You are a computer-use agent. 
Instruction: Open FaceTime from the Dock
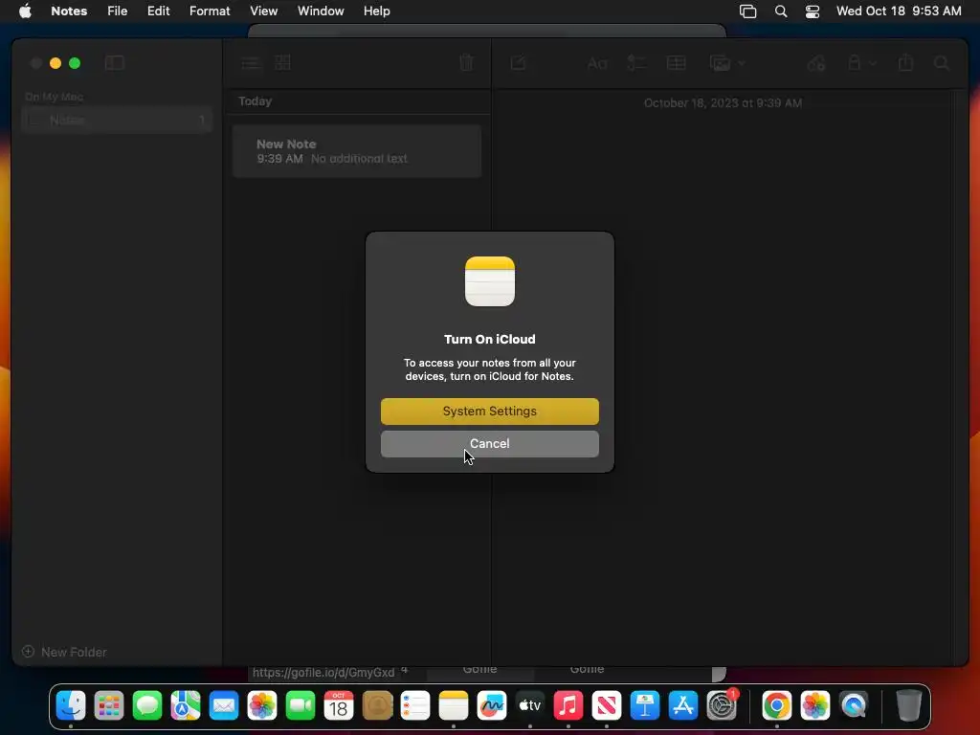coord(301,705)
